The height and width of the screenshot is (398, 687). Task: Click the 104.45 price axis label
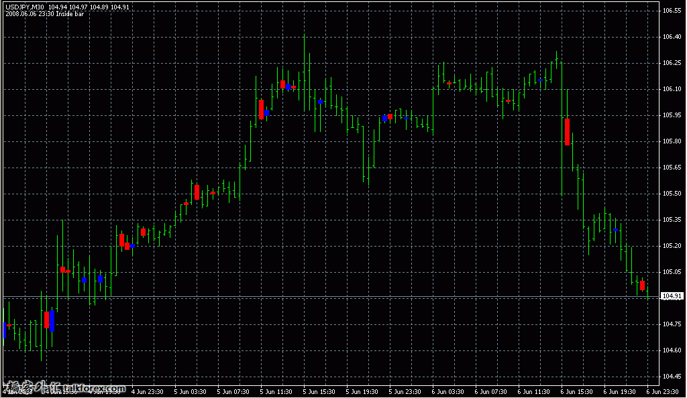click(672, 376)
